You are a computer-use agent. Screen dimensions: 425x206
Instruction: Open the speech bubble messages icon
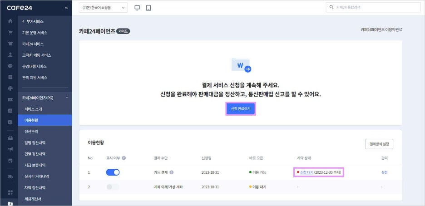10,66
